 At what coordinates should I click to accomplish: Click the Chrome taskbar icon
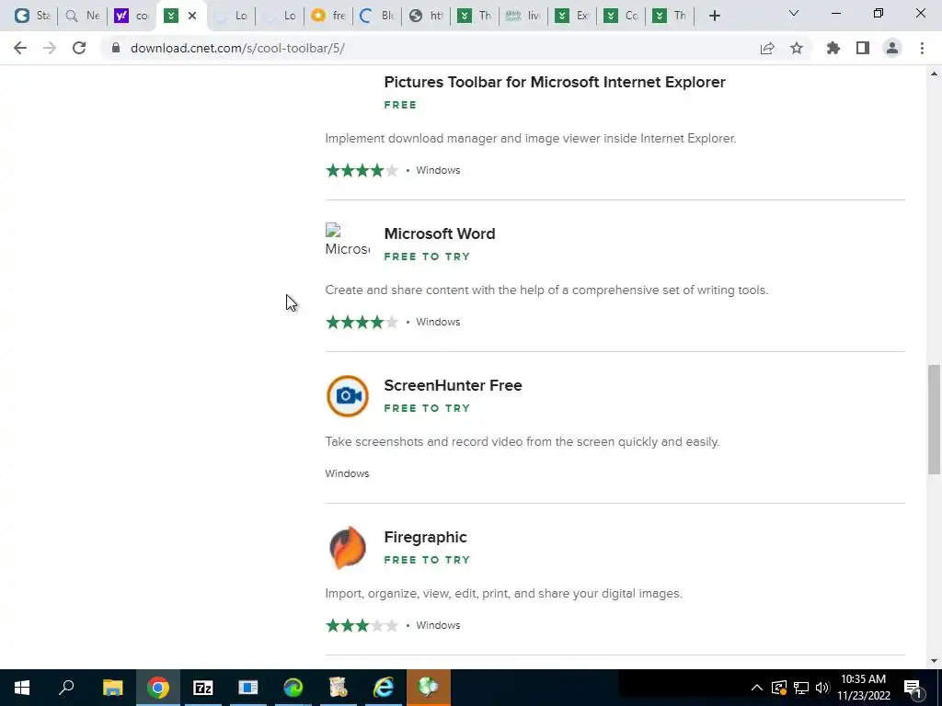(x=158, y=688)
